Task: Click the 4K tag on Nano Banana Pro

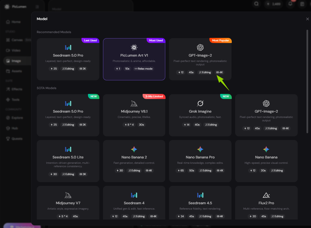Action: click(x=220, y=171)
